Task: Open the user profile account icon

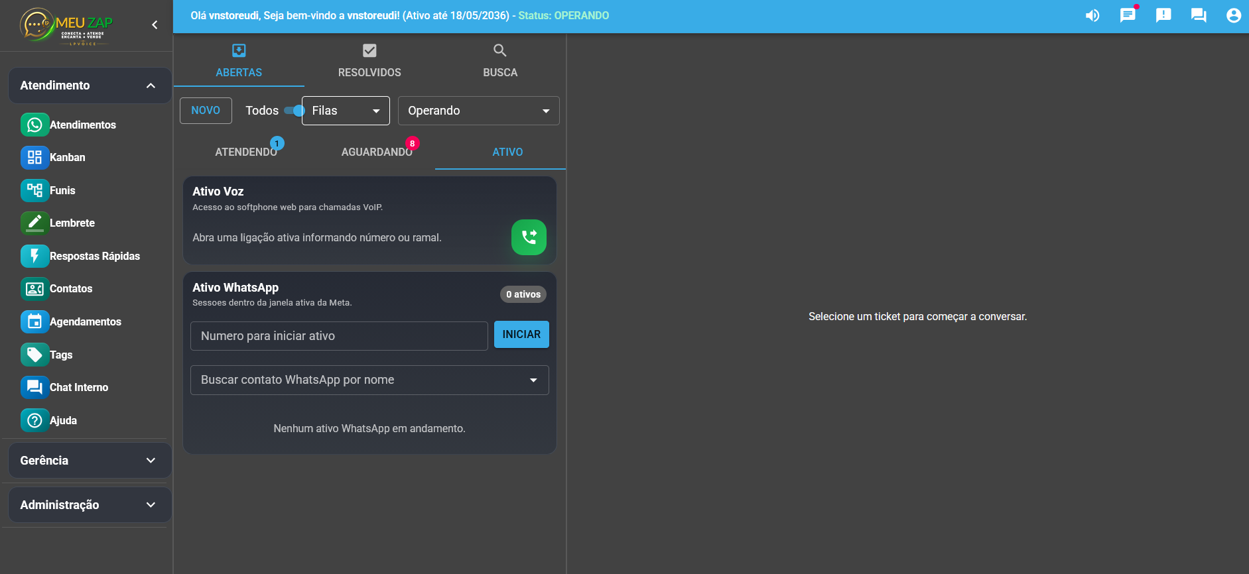Action: (x=1234, y=15)
